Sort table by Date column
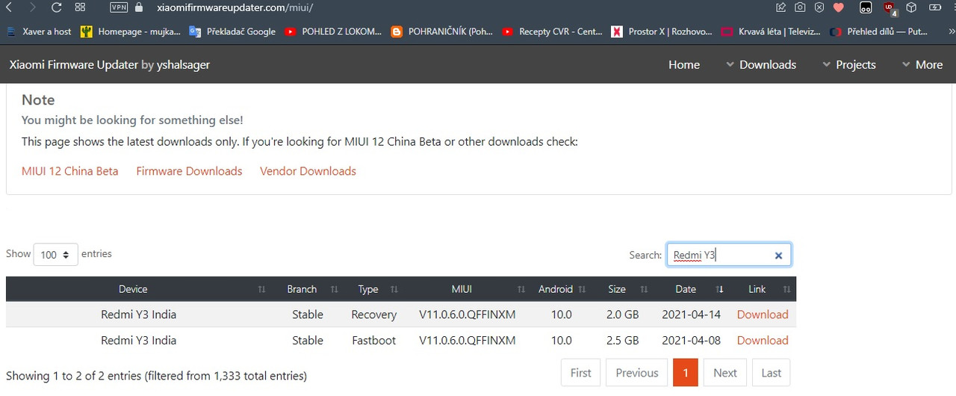This screenshot has width=956, height=396. pyautogui.click(x=691, y=289)
